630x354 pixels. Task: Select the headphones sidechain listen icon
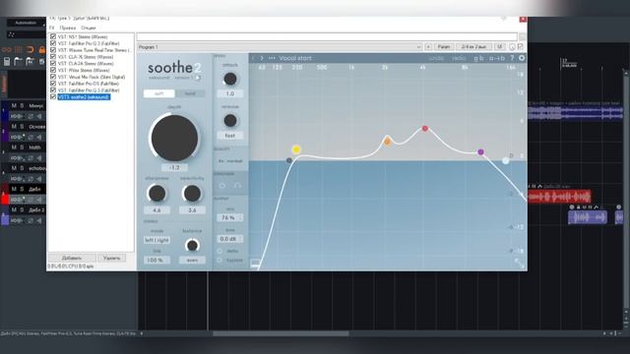[237, 186]
